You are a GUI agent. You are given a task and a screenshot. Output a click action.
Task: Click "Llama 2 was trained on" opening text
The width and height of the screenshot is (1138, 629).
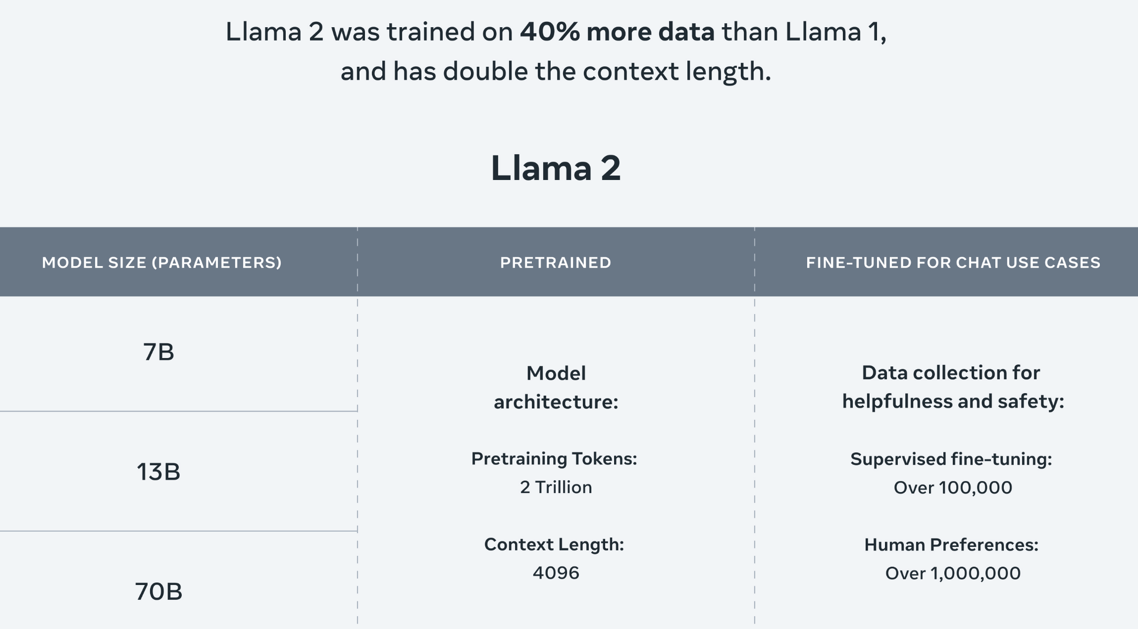[x=369, y=32]
